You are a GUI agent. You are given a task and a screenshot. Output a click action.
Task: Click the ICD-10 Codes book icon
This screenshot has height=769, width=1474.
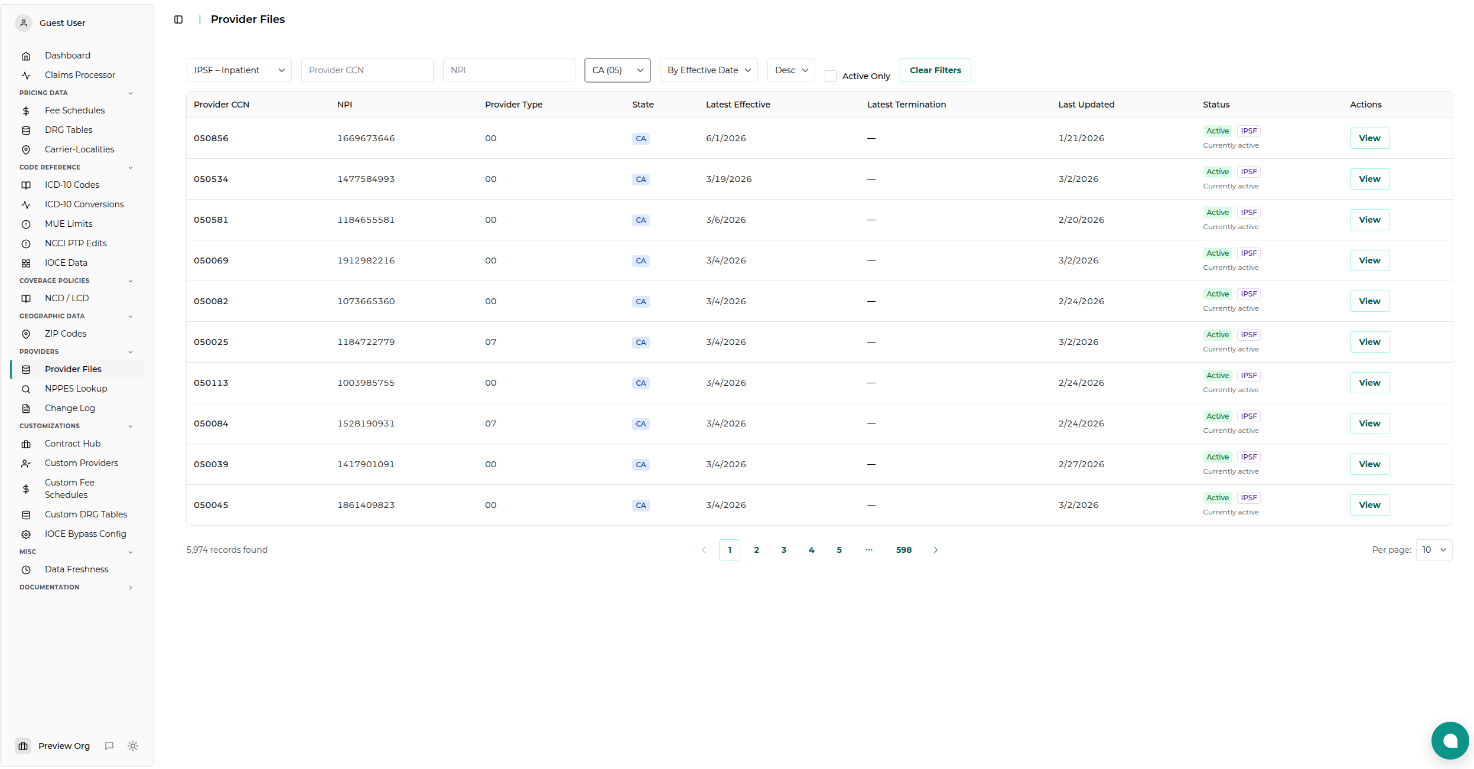click(26, 185)
